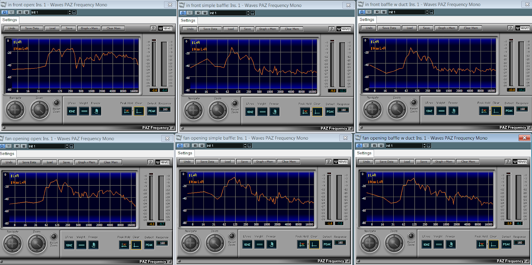
Task: Click Clear peak icon in 'in front baffle w duct' window
Action: 496,111
